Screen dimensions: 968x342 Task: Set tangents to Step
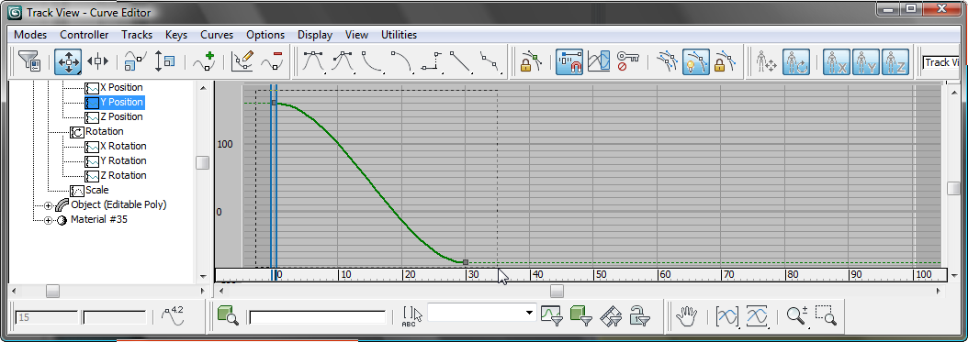[431, 61]
